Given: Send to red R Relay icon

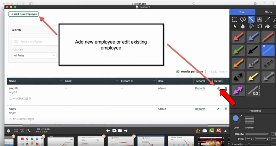Looking at the screenshot, I should pyautogui.click(x=218, y=131).
